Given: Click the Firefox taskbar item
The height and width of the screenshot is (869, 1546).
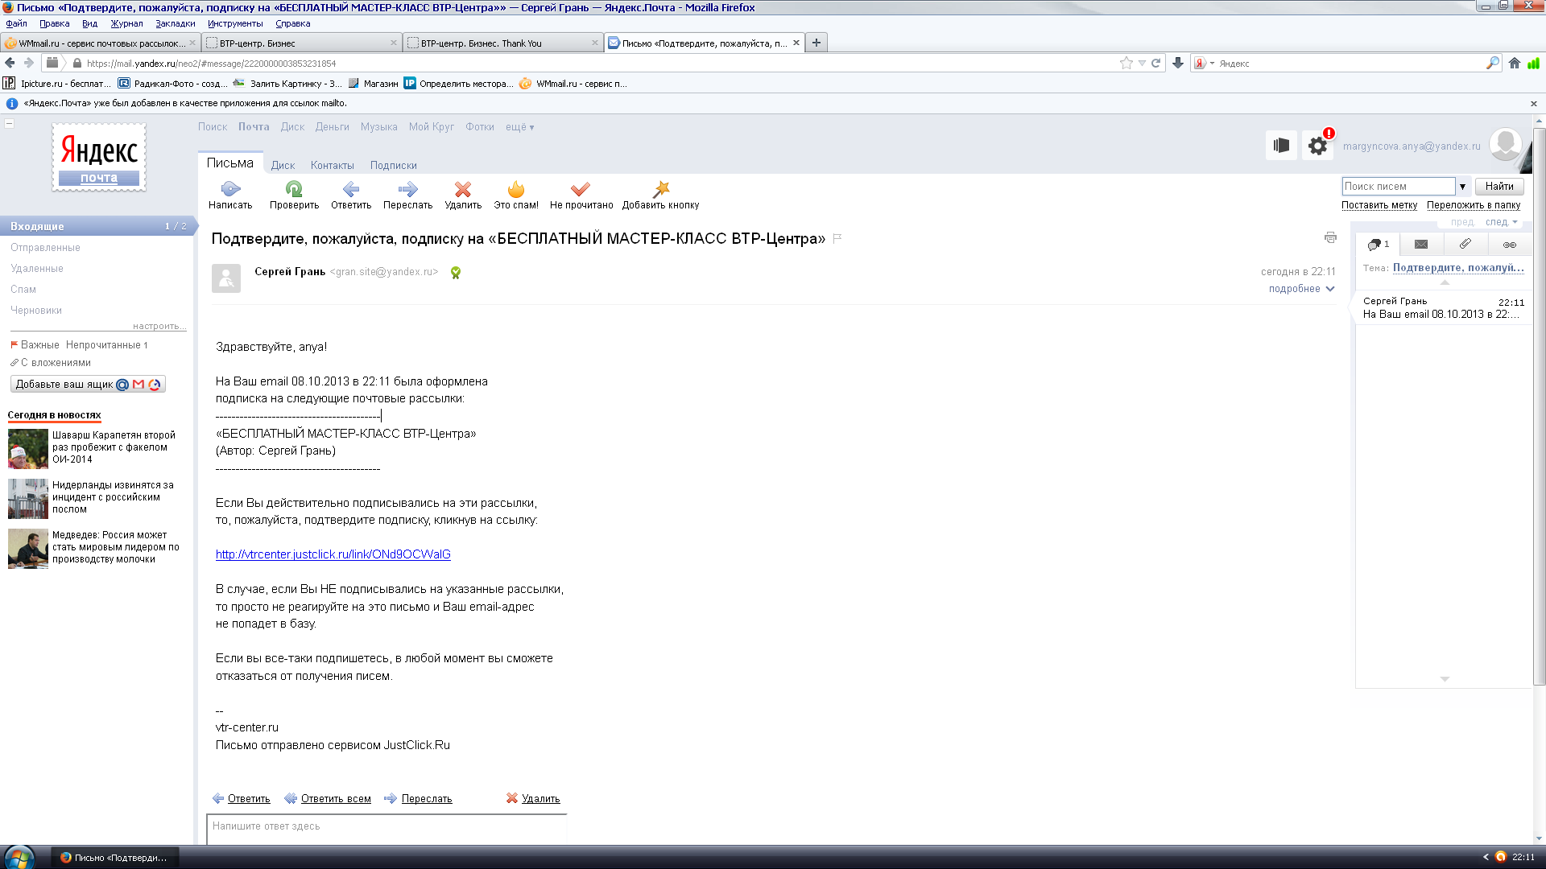Looking at the screenshot, I should (115, 857).
